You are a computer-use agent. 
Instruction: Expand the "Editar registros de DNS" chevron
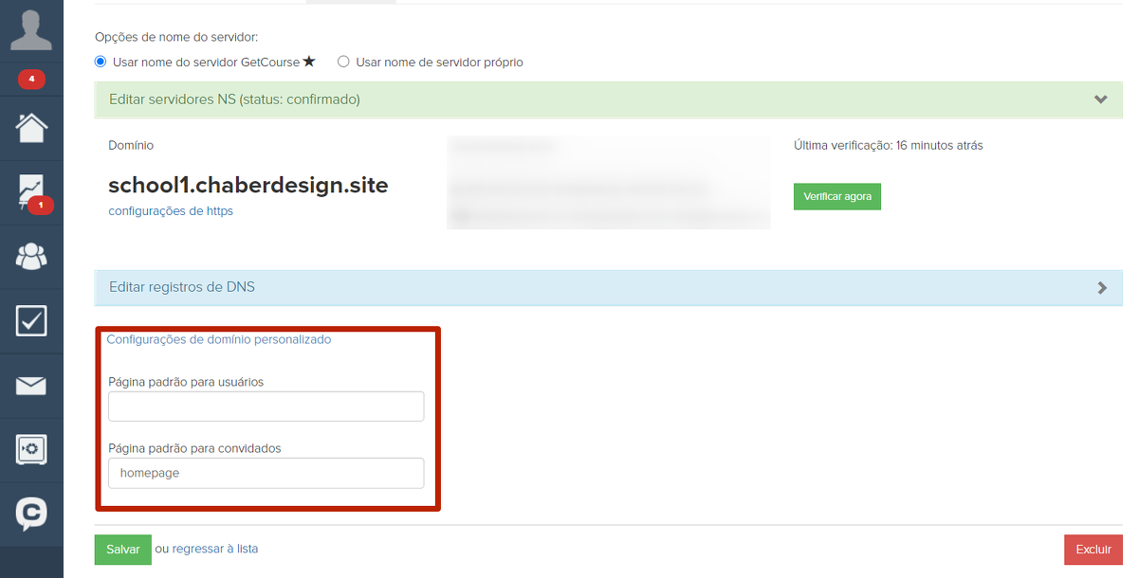(1101, 288)
